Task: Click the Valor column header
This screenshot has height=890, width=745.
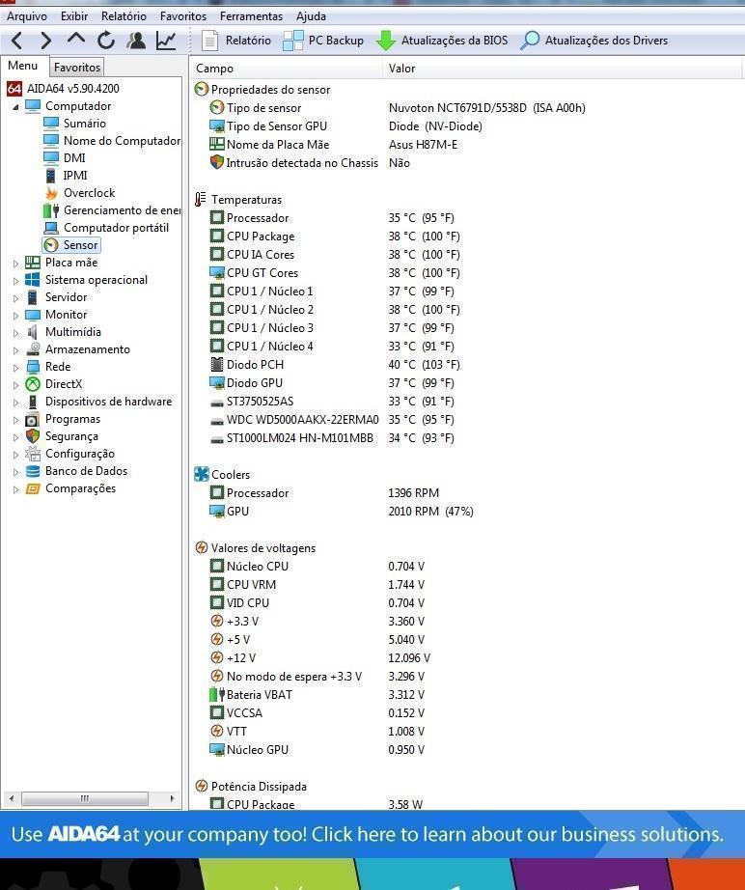Action: coord(402,69)
